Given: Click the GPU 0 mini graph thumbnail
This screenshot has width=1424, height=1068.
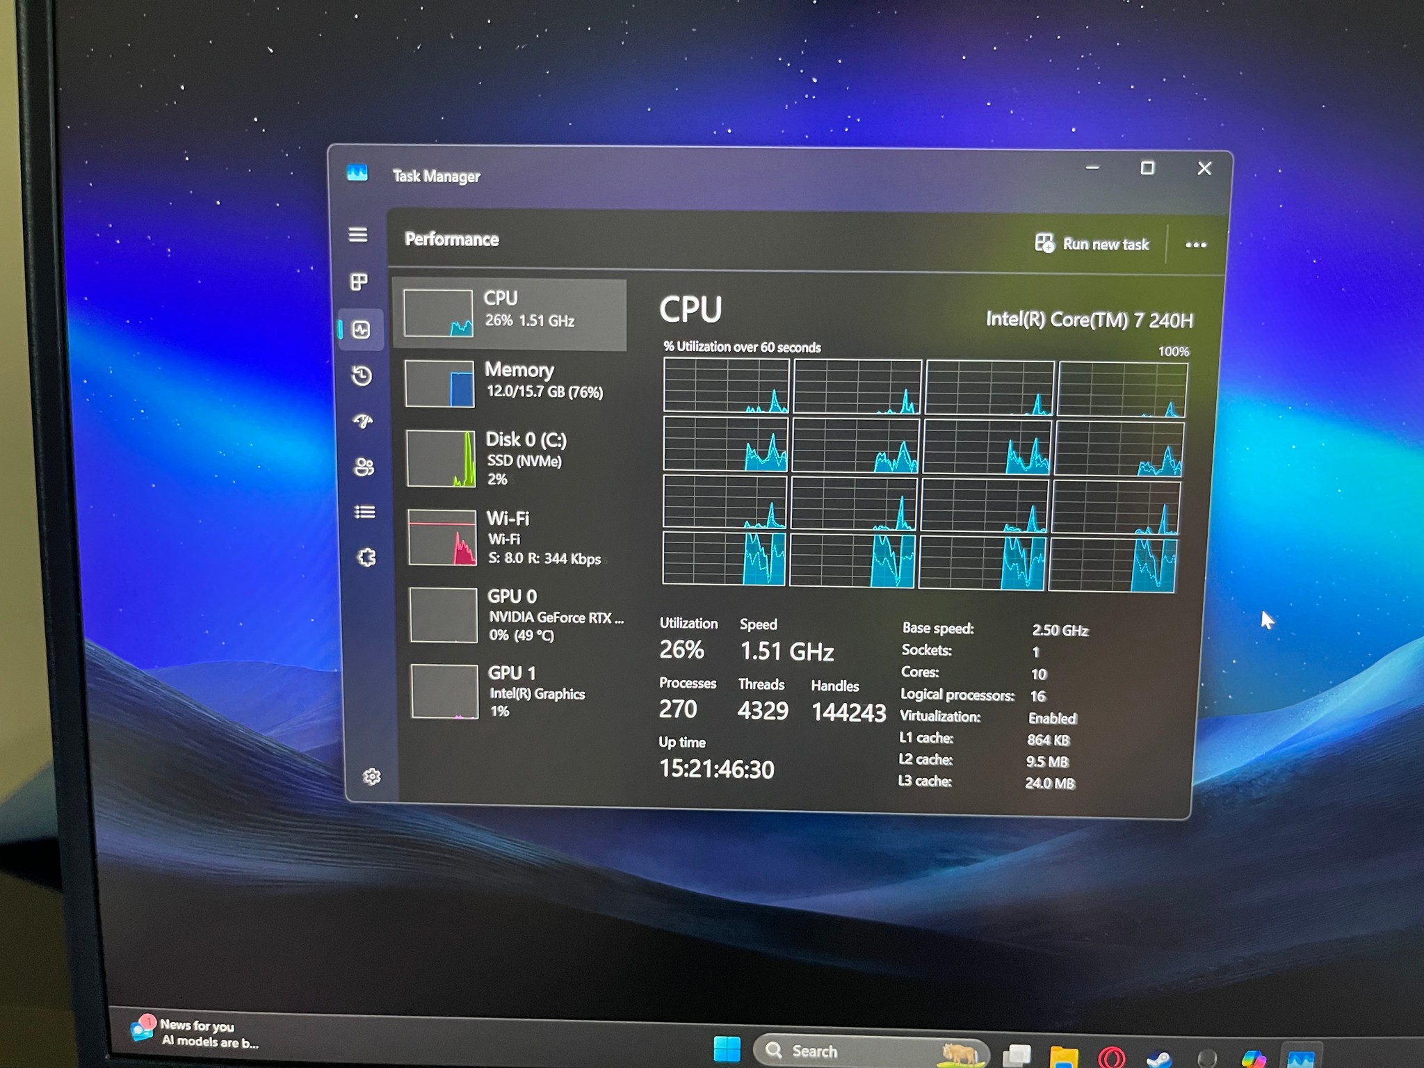Looking at the screenshot, I should coord(444,615).
